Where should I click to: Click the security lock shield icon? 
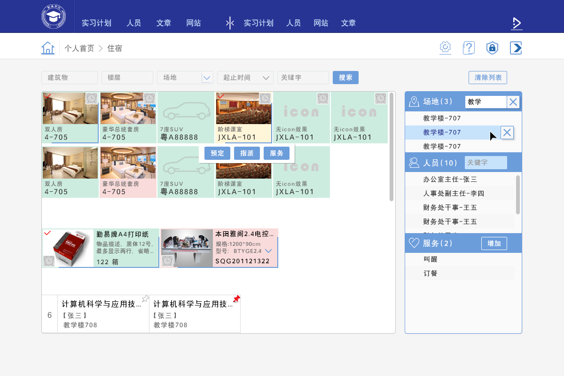(x=492, y=48)
